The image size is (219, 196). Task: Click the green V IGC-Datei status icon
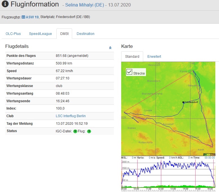point(75,131)
